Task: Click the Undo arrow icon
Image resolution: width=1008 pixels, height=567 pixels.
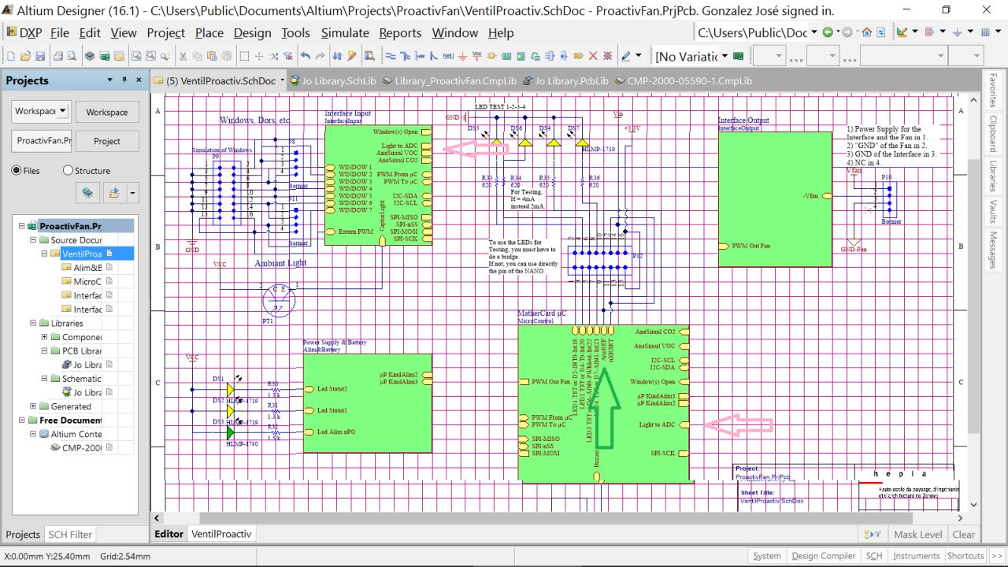Action: pos(306,57)
